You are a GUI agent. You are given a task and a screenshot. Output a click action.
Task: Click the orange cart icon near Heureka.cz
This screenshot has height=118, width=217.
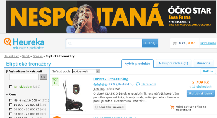172,107
